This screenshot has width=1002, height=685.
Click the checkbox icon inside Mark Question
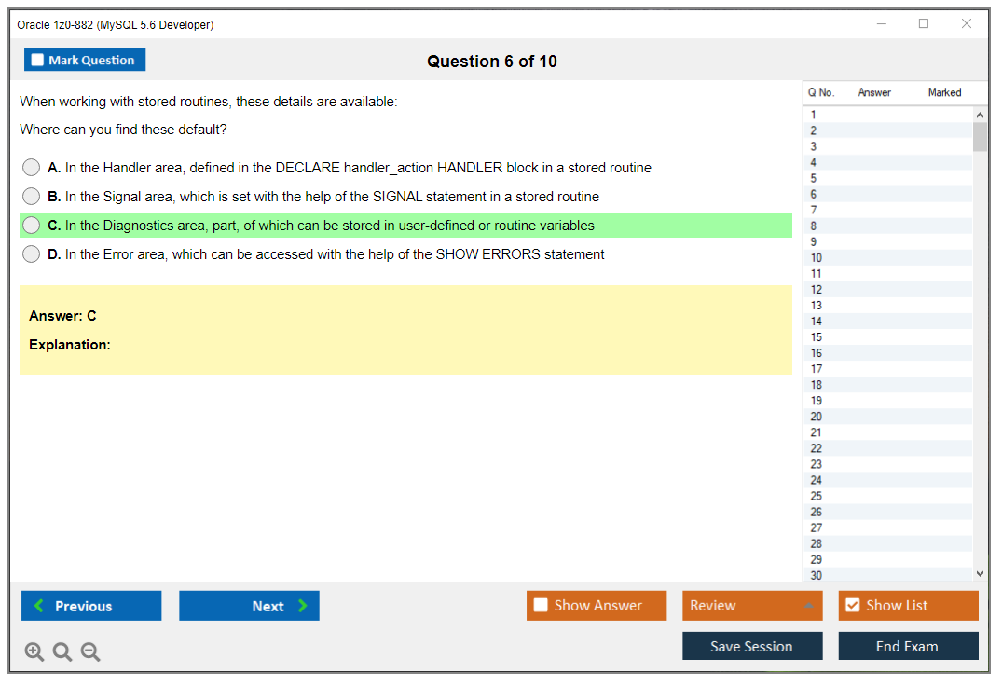coord(37,59)
